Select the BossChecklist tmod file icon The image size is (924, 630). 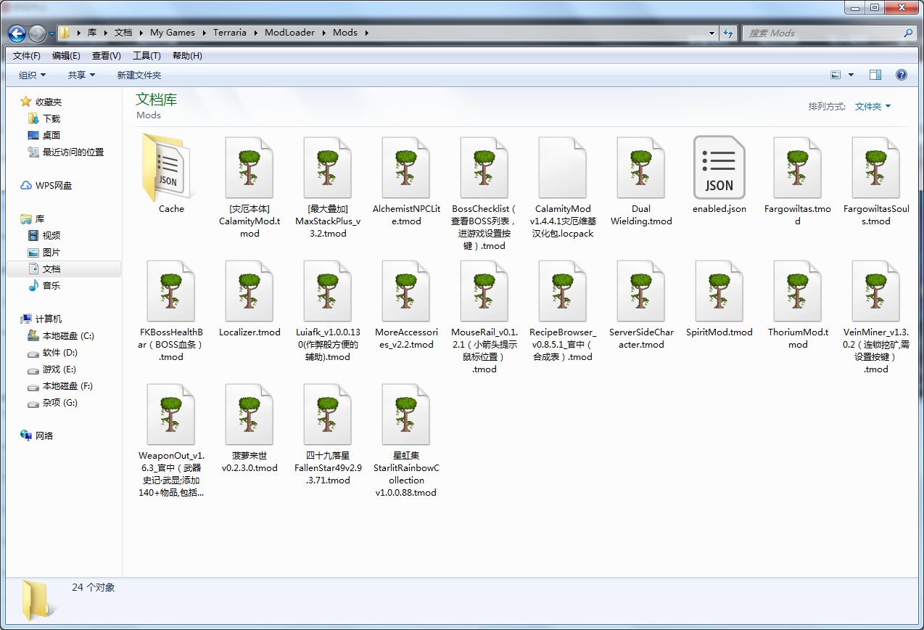point(484,168)
